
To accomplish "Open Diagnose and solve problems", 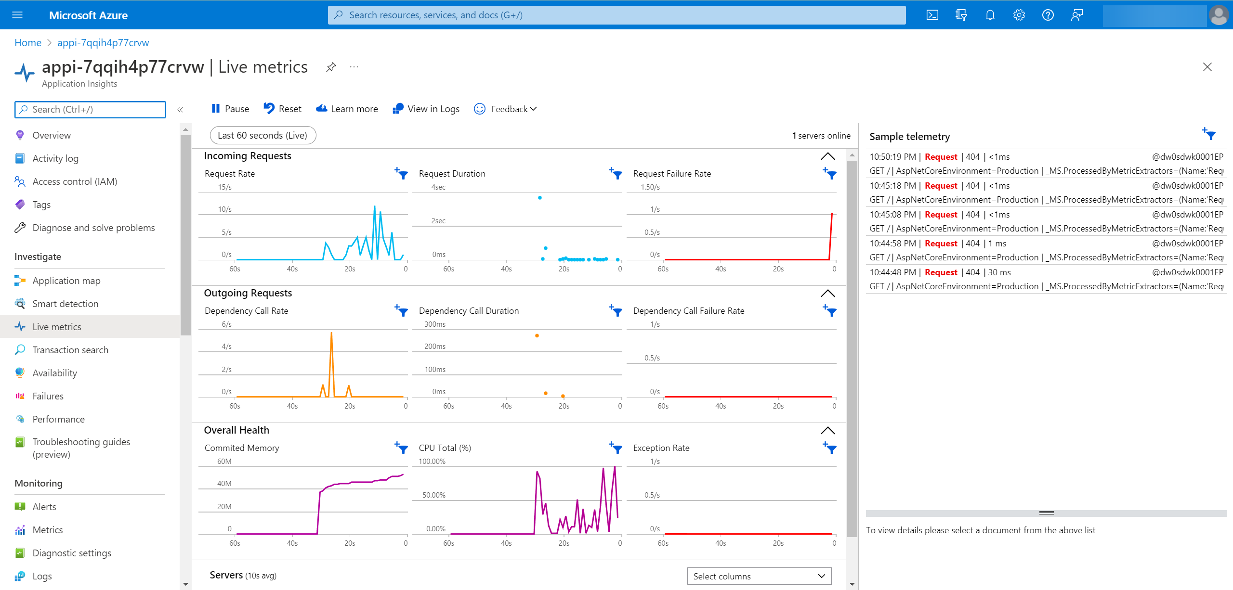I will coord(90,228).
